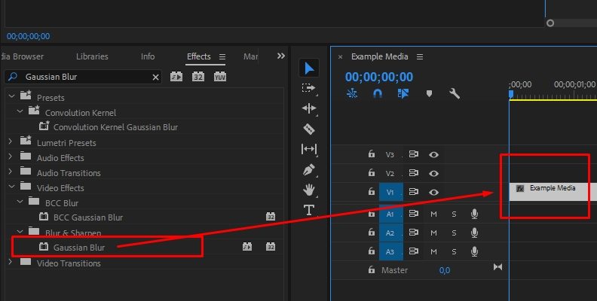
Task: Solo track A2
Action: 454,233
